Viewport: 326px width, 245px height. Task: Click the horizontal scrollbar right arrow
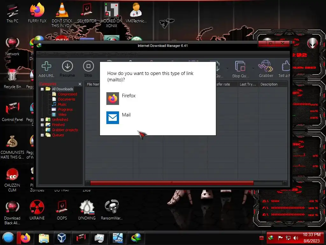pyautogui.click(x=285, y=183)
